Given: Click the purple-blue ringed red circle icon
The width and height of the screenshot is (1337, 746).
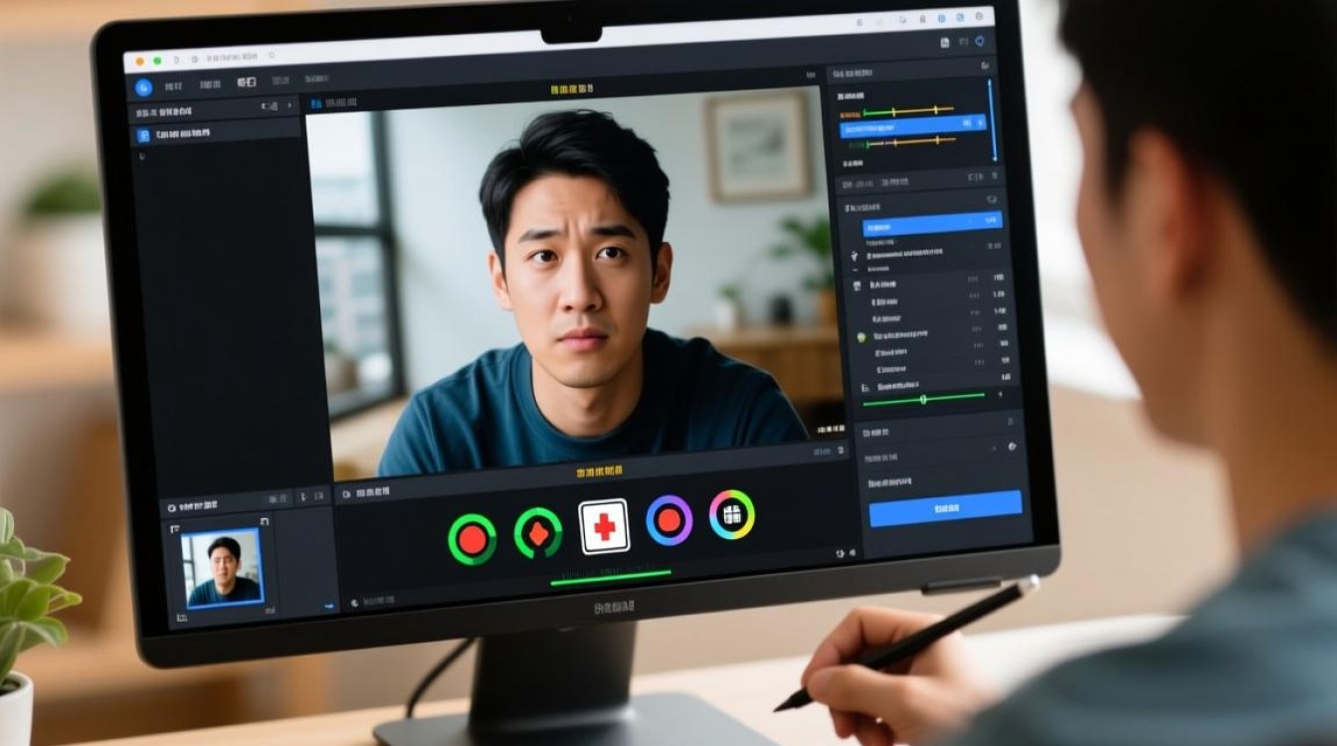Looking at the screenshot, I should [668, 520].
